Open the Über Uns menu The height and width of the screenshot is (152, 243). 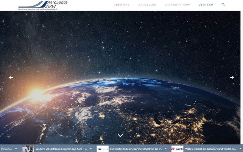pos(122,5)
